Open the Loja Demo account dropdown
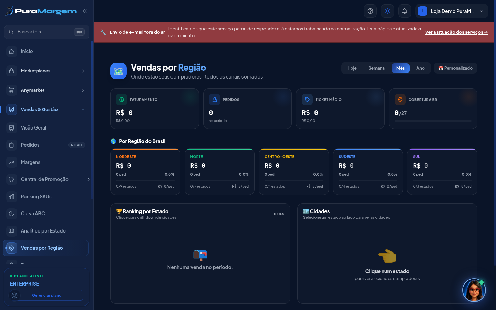Image resolution: width=496 pixels, height=310 pixels. click(x=452, y=11)
